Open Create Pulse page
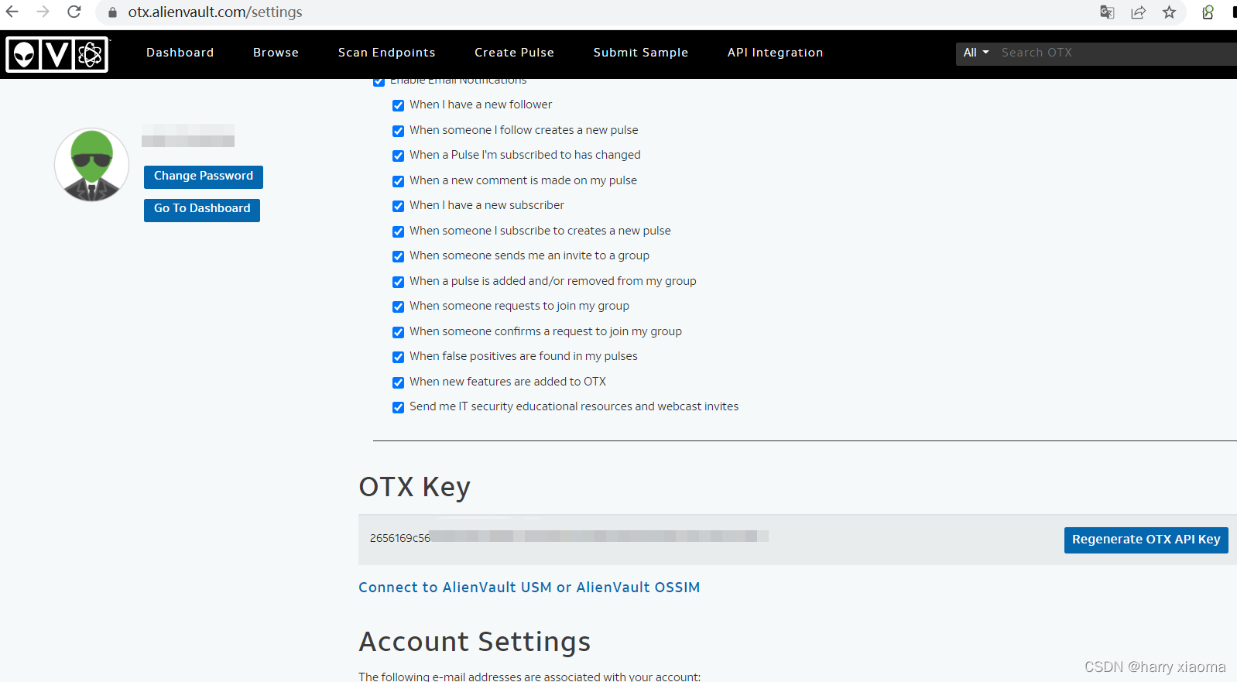This screenshot has height=682, width=1237. tap(514, 53)
